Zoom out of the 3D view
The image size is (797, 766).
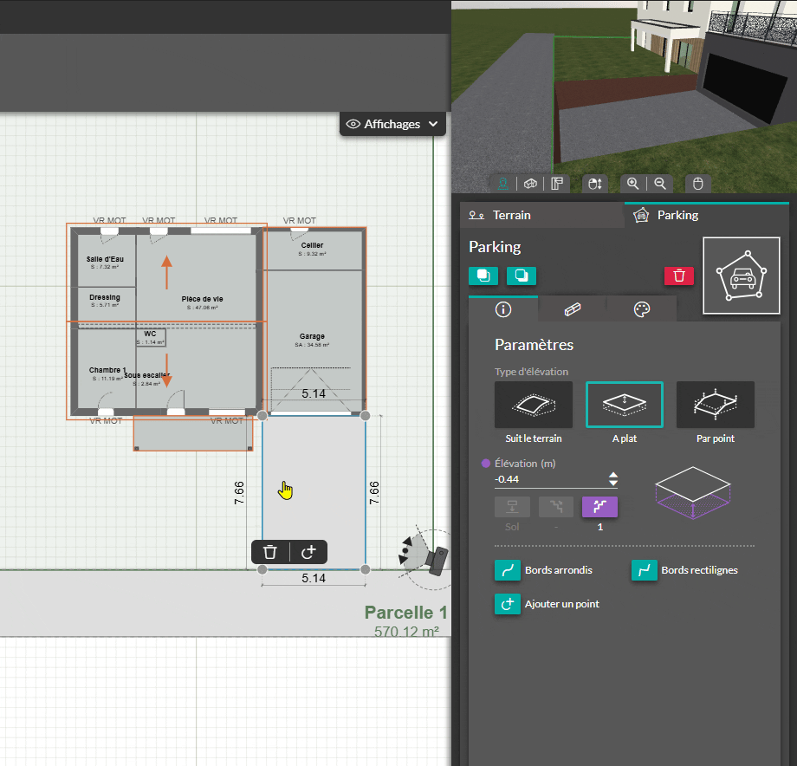660,184
